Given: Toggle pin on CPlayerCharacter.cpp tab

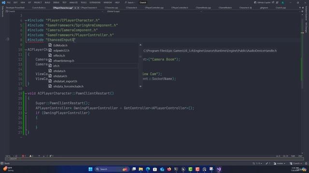Looking at the screenshot, I should (75, 8).
